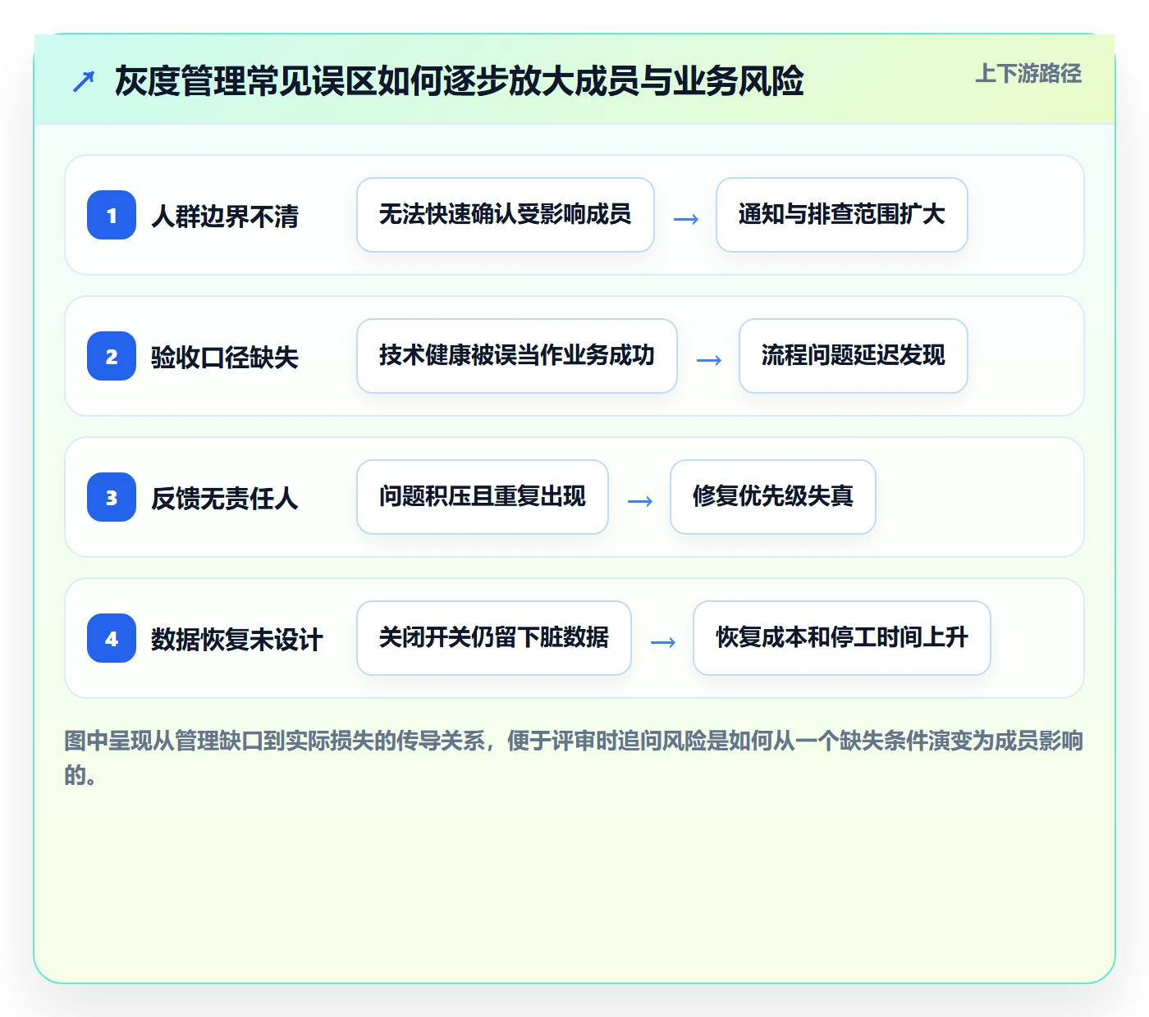The width and height of the screenshot is (1149, 1017).
Task: Select the 数据恢复未设计 heading
Action: (237, 640)
